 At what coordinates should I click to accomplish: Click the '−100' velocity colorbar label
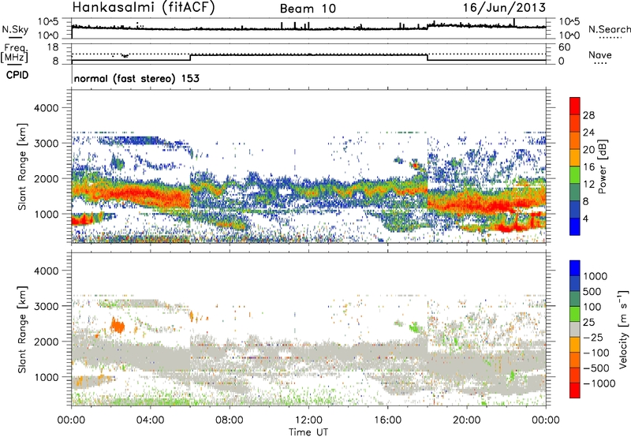click(596, 353)
